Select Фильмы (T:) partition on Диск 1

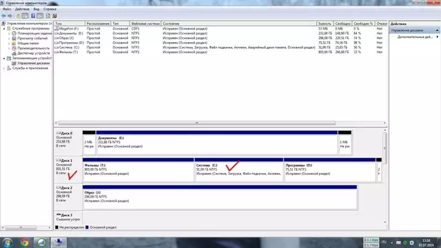(x=138, y=169)
